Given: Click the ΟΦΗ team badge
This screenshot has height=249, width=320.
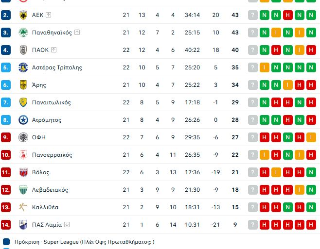Looking at the screenshot, I should click(23, 137).
